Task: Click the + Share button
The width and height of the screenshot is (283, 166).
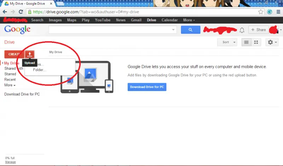Action: (259, 30)
